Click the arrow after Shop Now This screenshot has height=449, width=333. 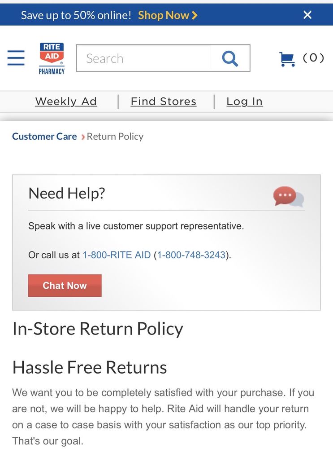195,15
